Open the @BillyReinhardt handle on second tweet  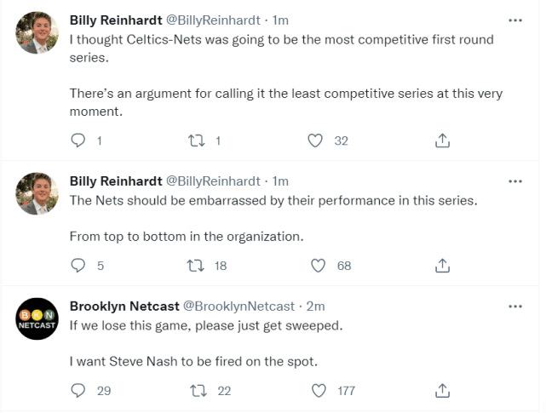[x=211, y=181]
